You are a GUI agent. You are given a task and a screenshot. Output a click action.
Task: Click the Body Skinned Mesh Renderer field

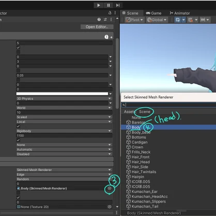(x=61, y=188)
